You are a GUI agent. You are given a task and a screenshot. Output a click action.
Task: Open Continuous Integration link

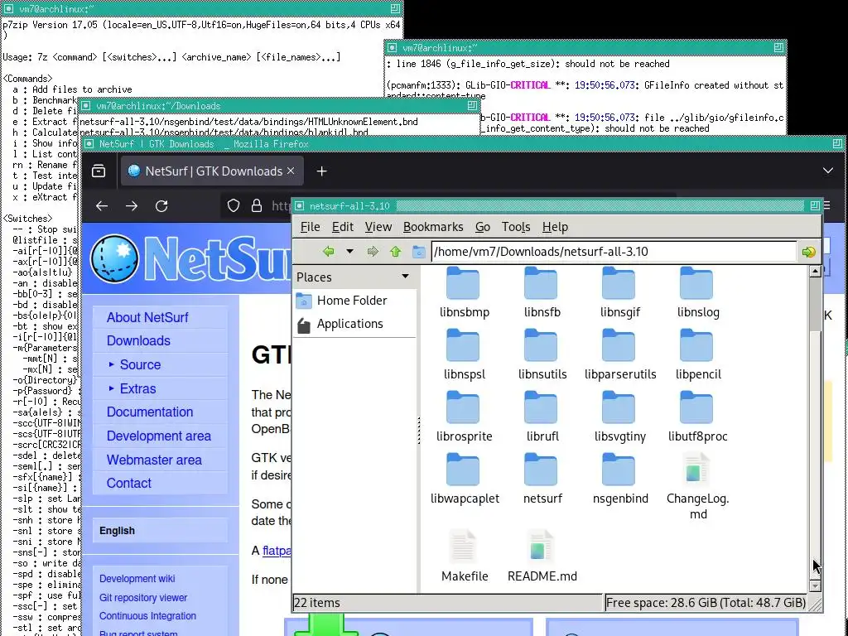click(x=147, y=616)
